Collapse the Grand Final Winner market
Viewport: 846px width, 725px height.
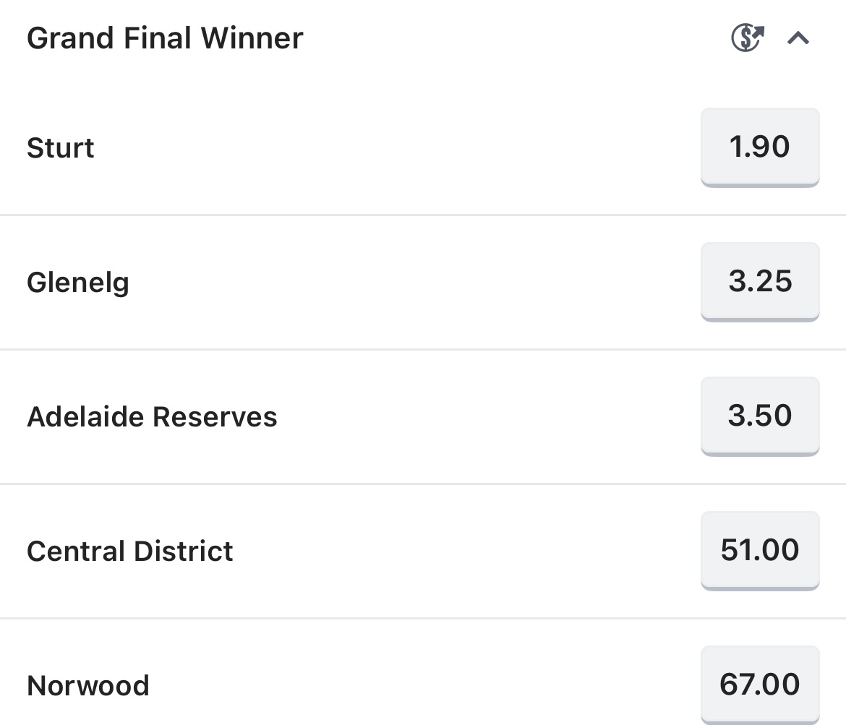tap(798, 38)
